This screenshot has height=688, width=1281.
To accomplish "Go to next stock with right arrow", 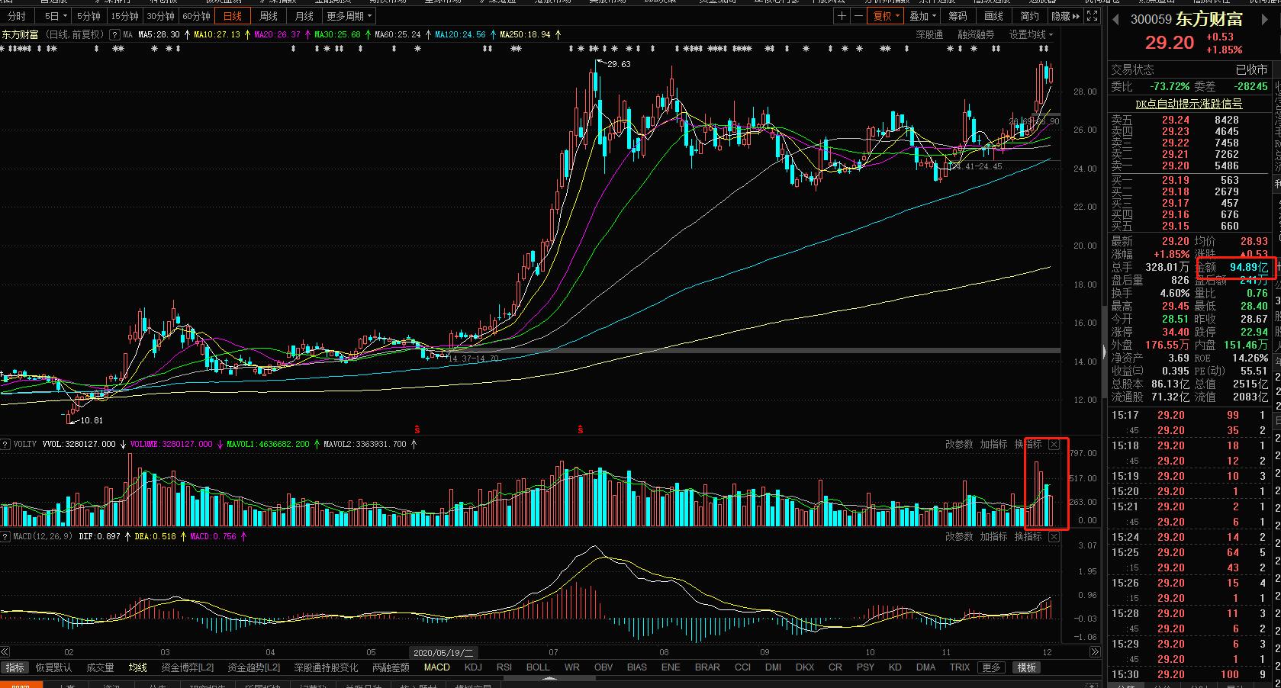I will point(1263,20).
